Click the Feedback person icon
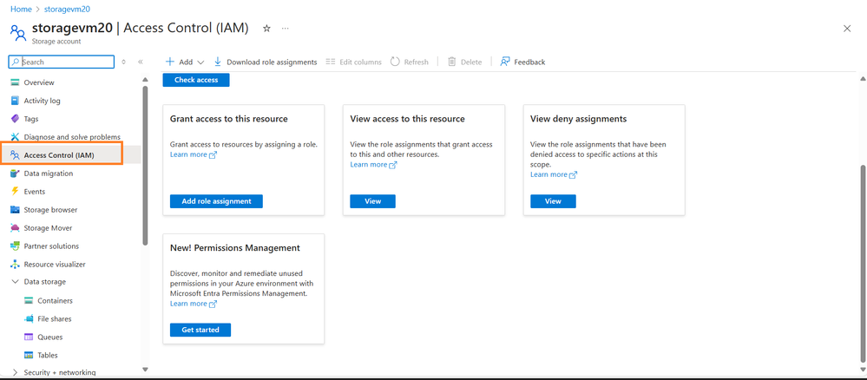The image size is (867, 380). click(505, 62)
